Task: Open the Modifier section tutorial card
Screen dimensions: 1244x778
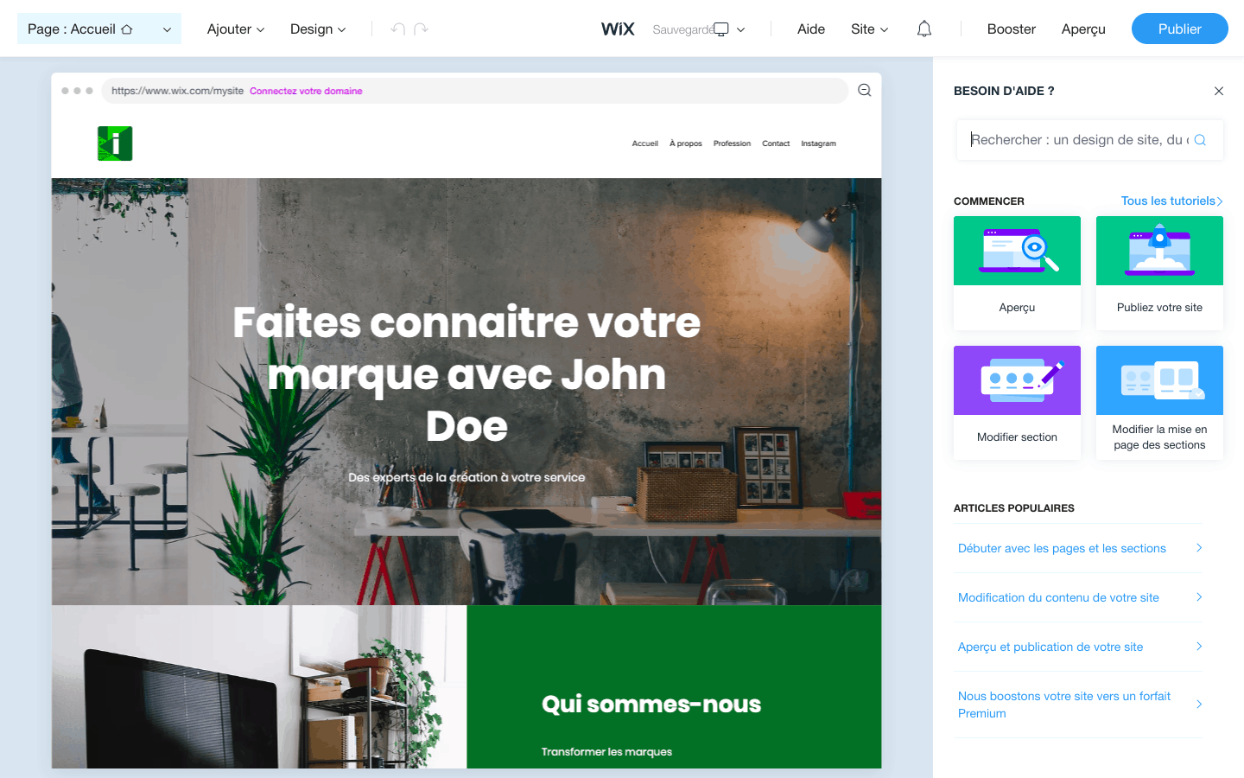Action: [1017, 403]
